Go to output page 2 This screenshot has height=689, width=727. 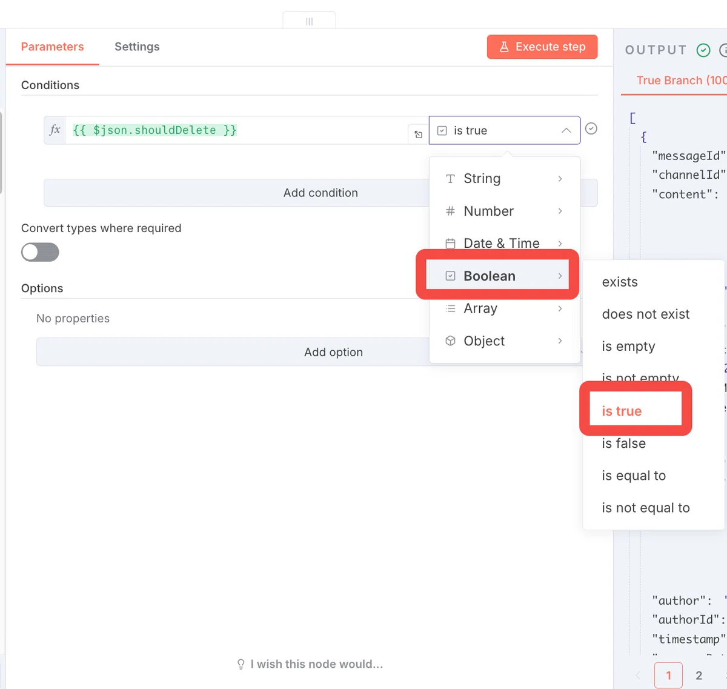coord(699,675)
